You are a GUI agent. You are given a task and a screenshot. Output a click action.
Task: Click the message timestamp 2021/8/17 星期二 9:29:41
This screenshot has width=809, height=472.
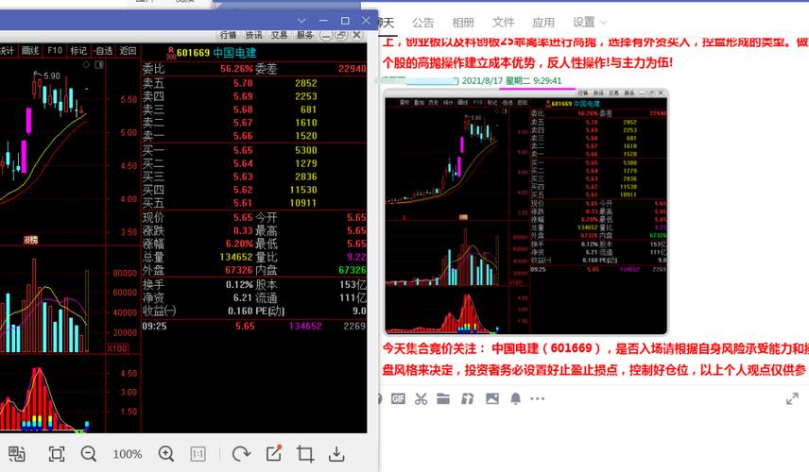pos(511,80)
